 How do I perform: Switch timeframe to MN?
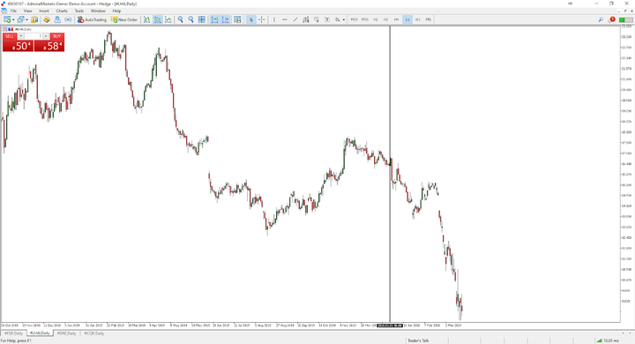coord(429,19)
